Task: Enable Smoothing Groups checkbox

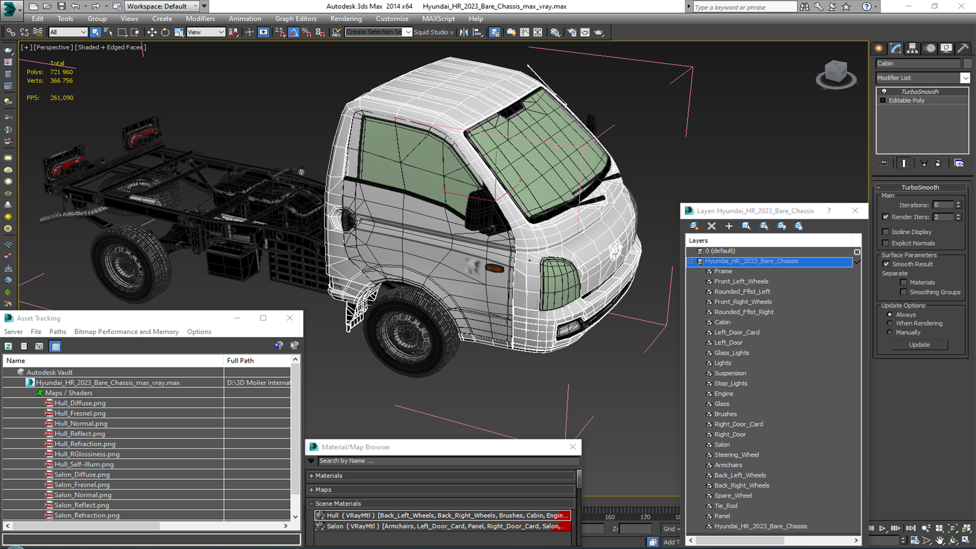Action: coord(903,292)
